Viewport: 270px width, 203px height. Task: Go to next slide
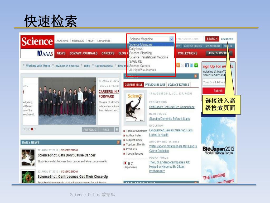(x=106, y=130)
